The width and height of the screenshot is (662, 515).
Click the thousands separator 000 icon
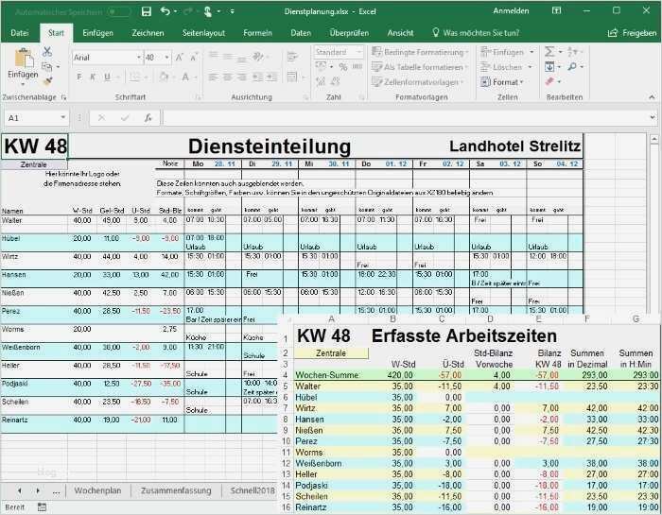[357, 67]
